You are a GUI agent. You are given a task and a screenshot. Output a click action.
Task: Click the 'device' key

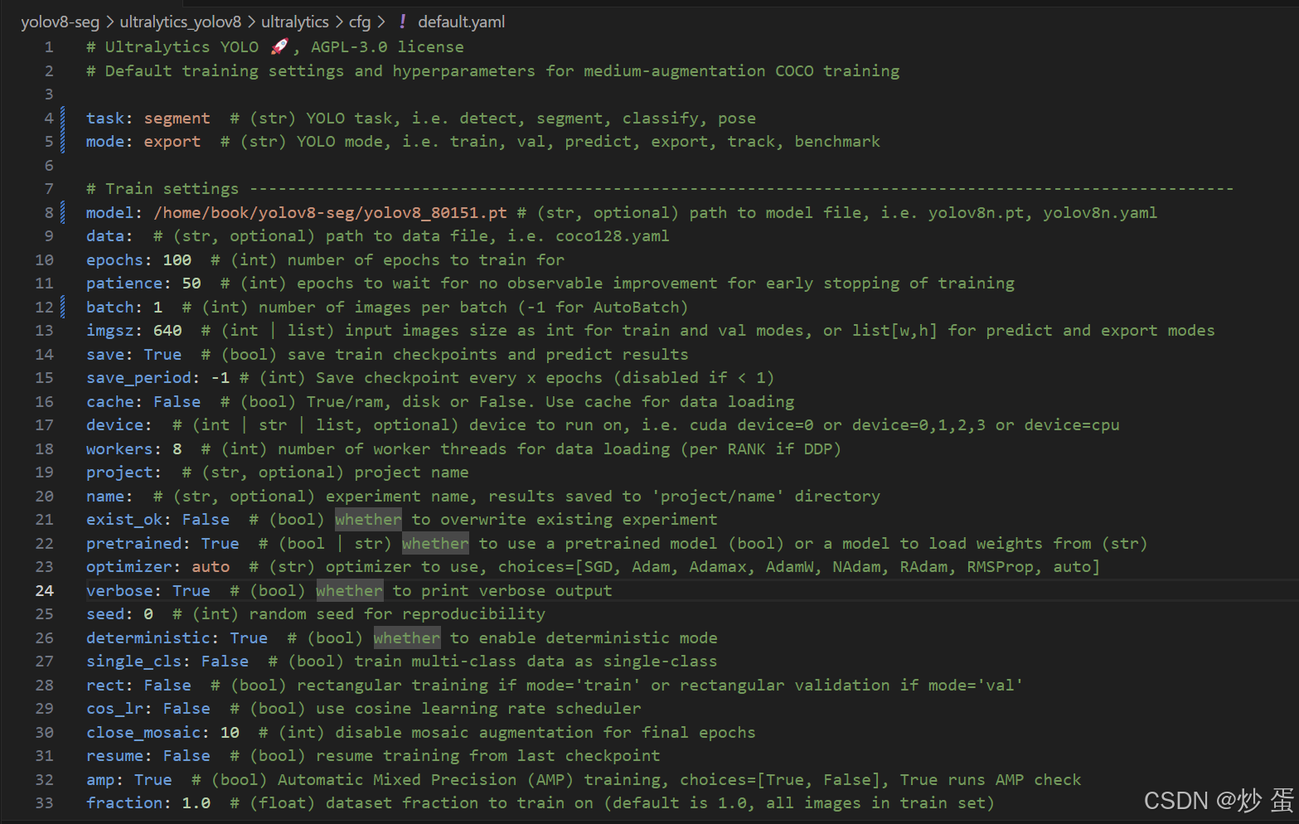[x=114, y=425]
